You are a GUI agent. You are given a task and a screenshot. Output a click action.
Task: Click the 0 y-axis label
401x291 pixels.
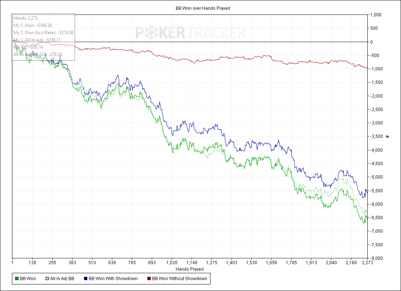371,42
